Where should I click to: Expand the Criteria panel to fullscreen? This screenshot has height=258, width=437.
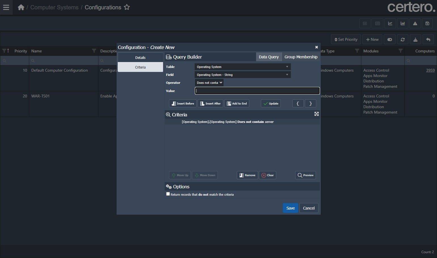(x=316, y=114)
